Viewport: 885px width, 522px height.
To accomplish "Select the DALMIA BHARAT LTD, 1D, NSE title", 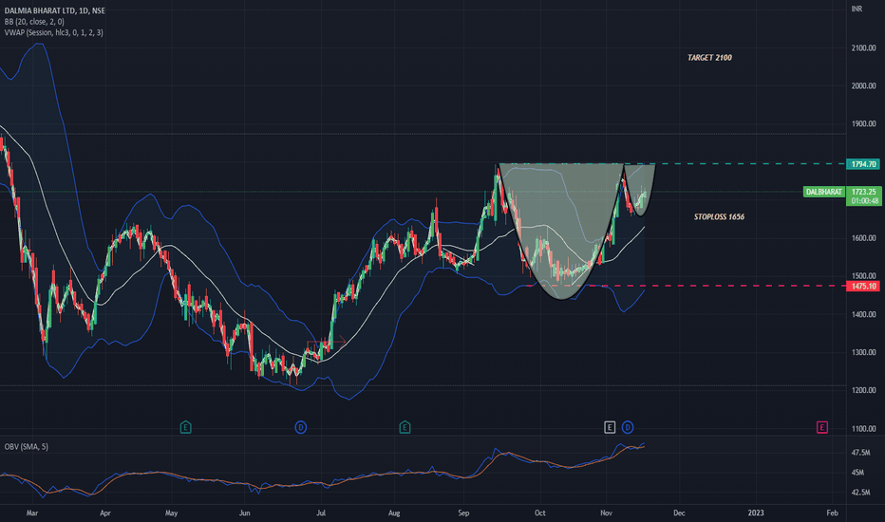I will [x=55, y=10].
